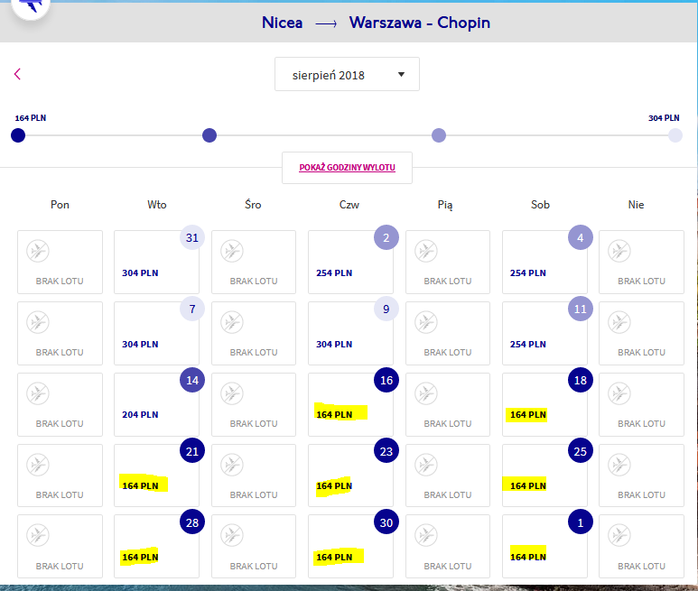Click the 164 PLN minimum price label
This screenshot has width=698, height=591.
tap(31, 118)
